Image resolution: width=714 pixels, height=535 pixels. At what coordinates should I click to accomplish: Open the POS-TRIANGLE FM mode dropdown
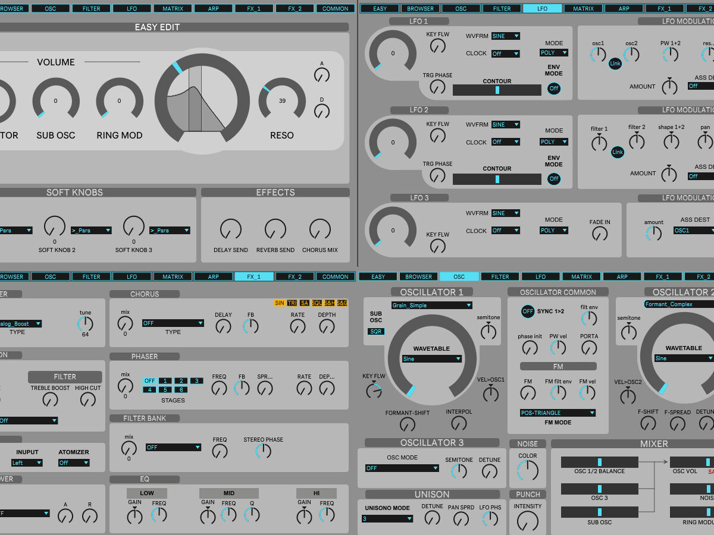tap(558, 413)
